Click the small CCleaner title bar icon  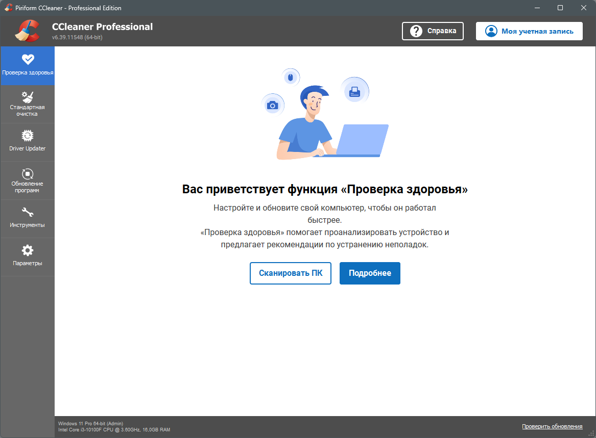coord(8,8)
